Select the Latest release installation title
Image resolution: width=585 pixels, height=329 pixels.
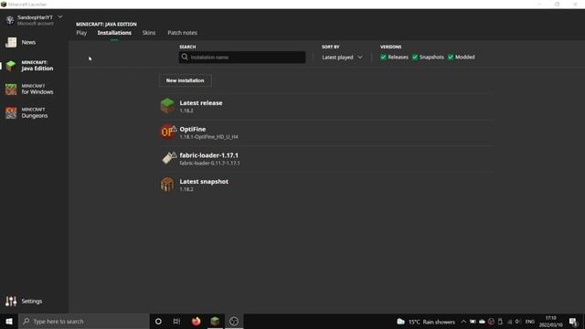pyautogui.click(x=201, y=103)
